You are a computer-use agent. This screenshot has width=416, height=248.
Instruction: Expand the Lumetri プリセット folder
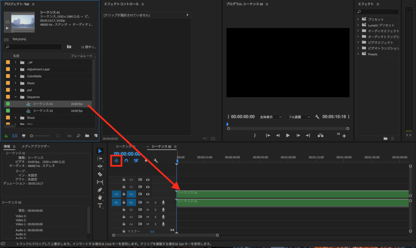358,25
